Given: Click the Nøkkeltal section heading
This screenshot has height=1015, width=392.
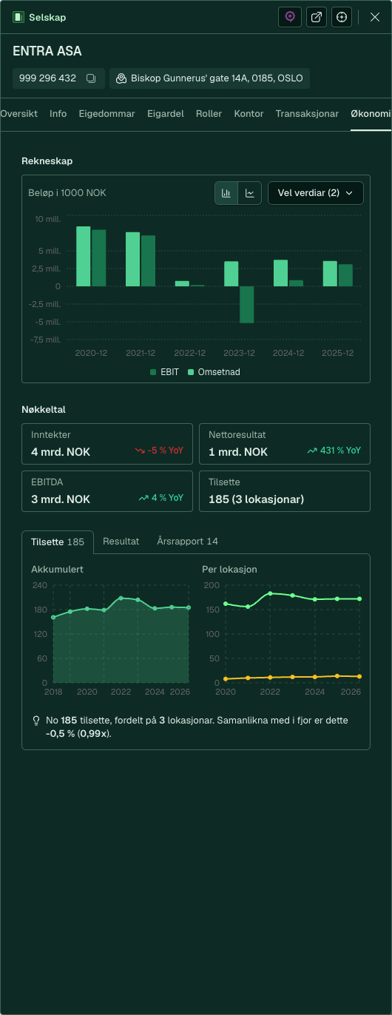Looking at the screenshot, I should (x=44, y=409).
